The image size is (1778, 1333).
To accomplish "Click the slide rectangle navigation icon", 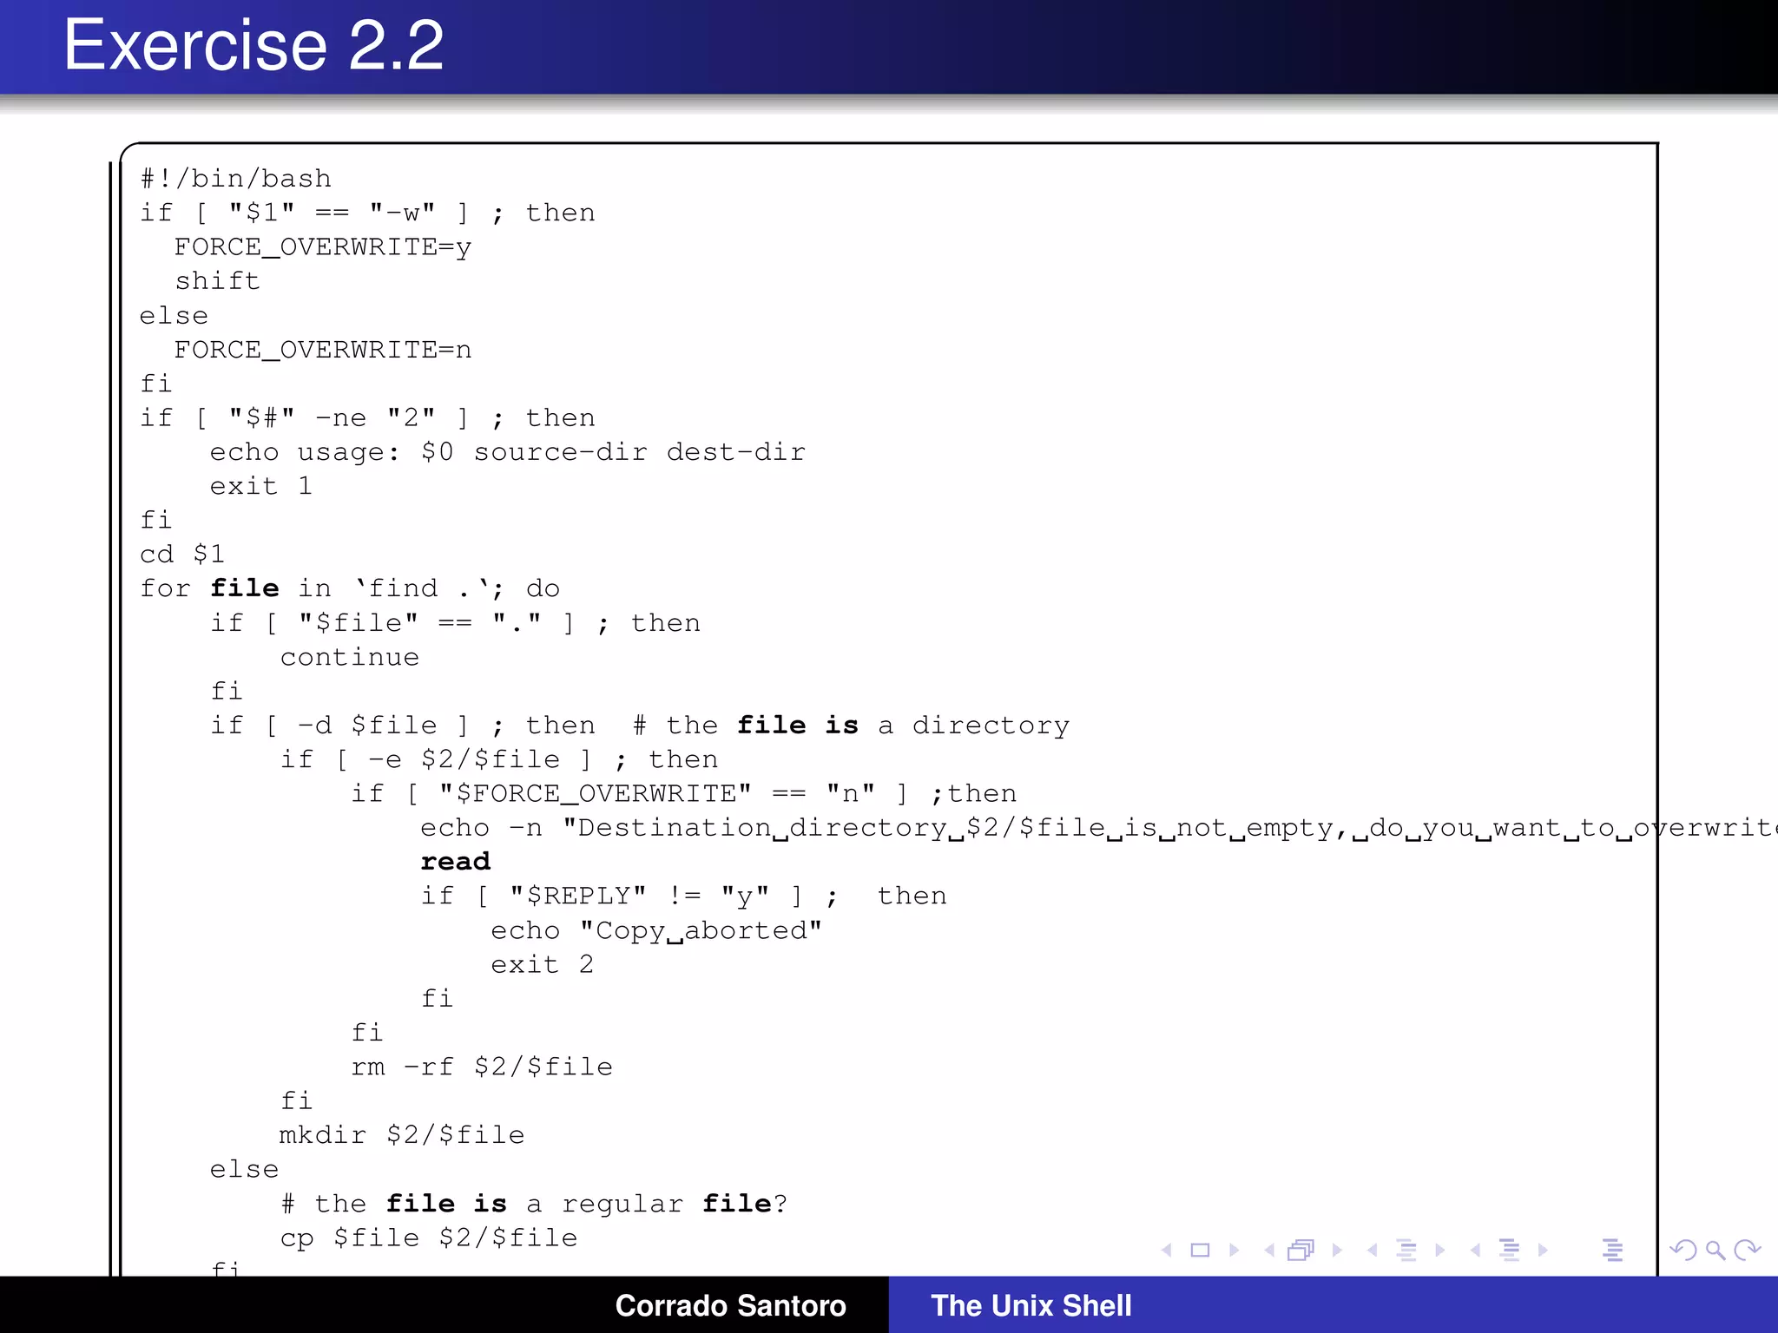I will [1200, 1251].
